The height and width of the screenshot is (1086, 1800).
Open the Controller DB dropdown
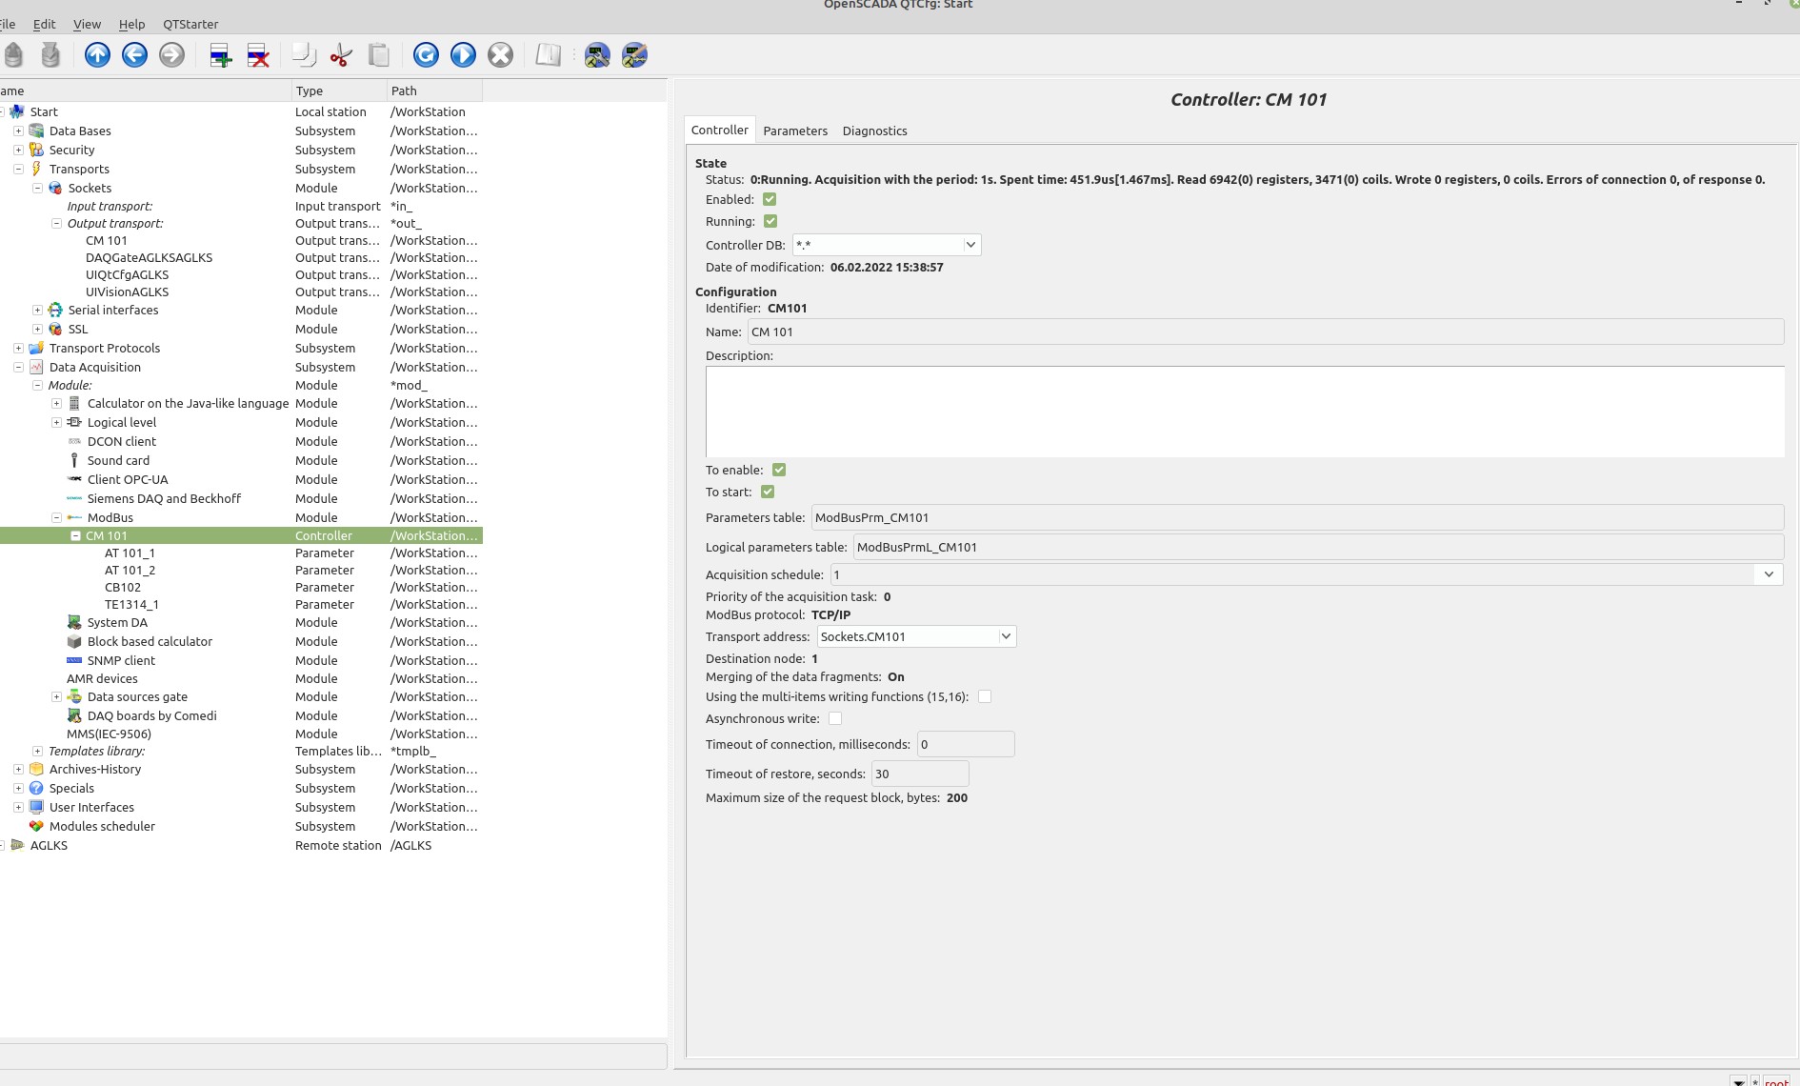tap(970, 245)
